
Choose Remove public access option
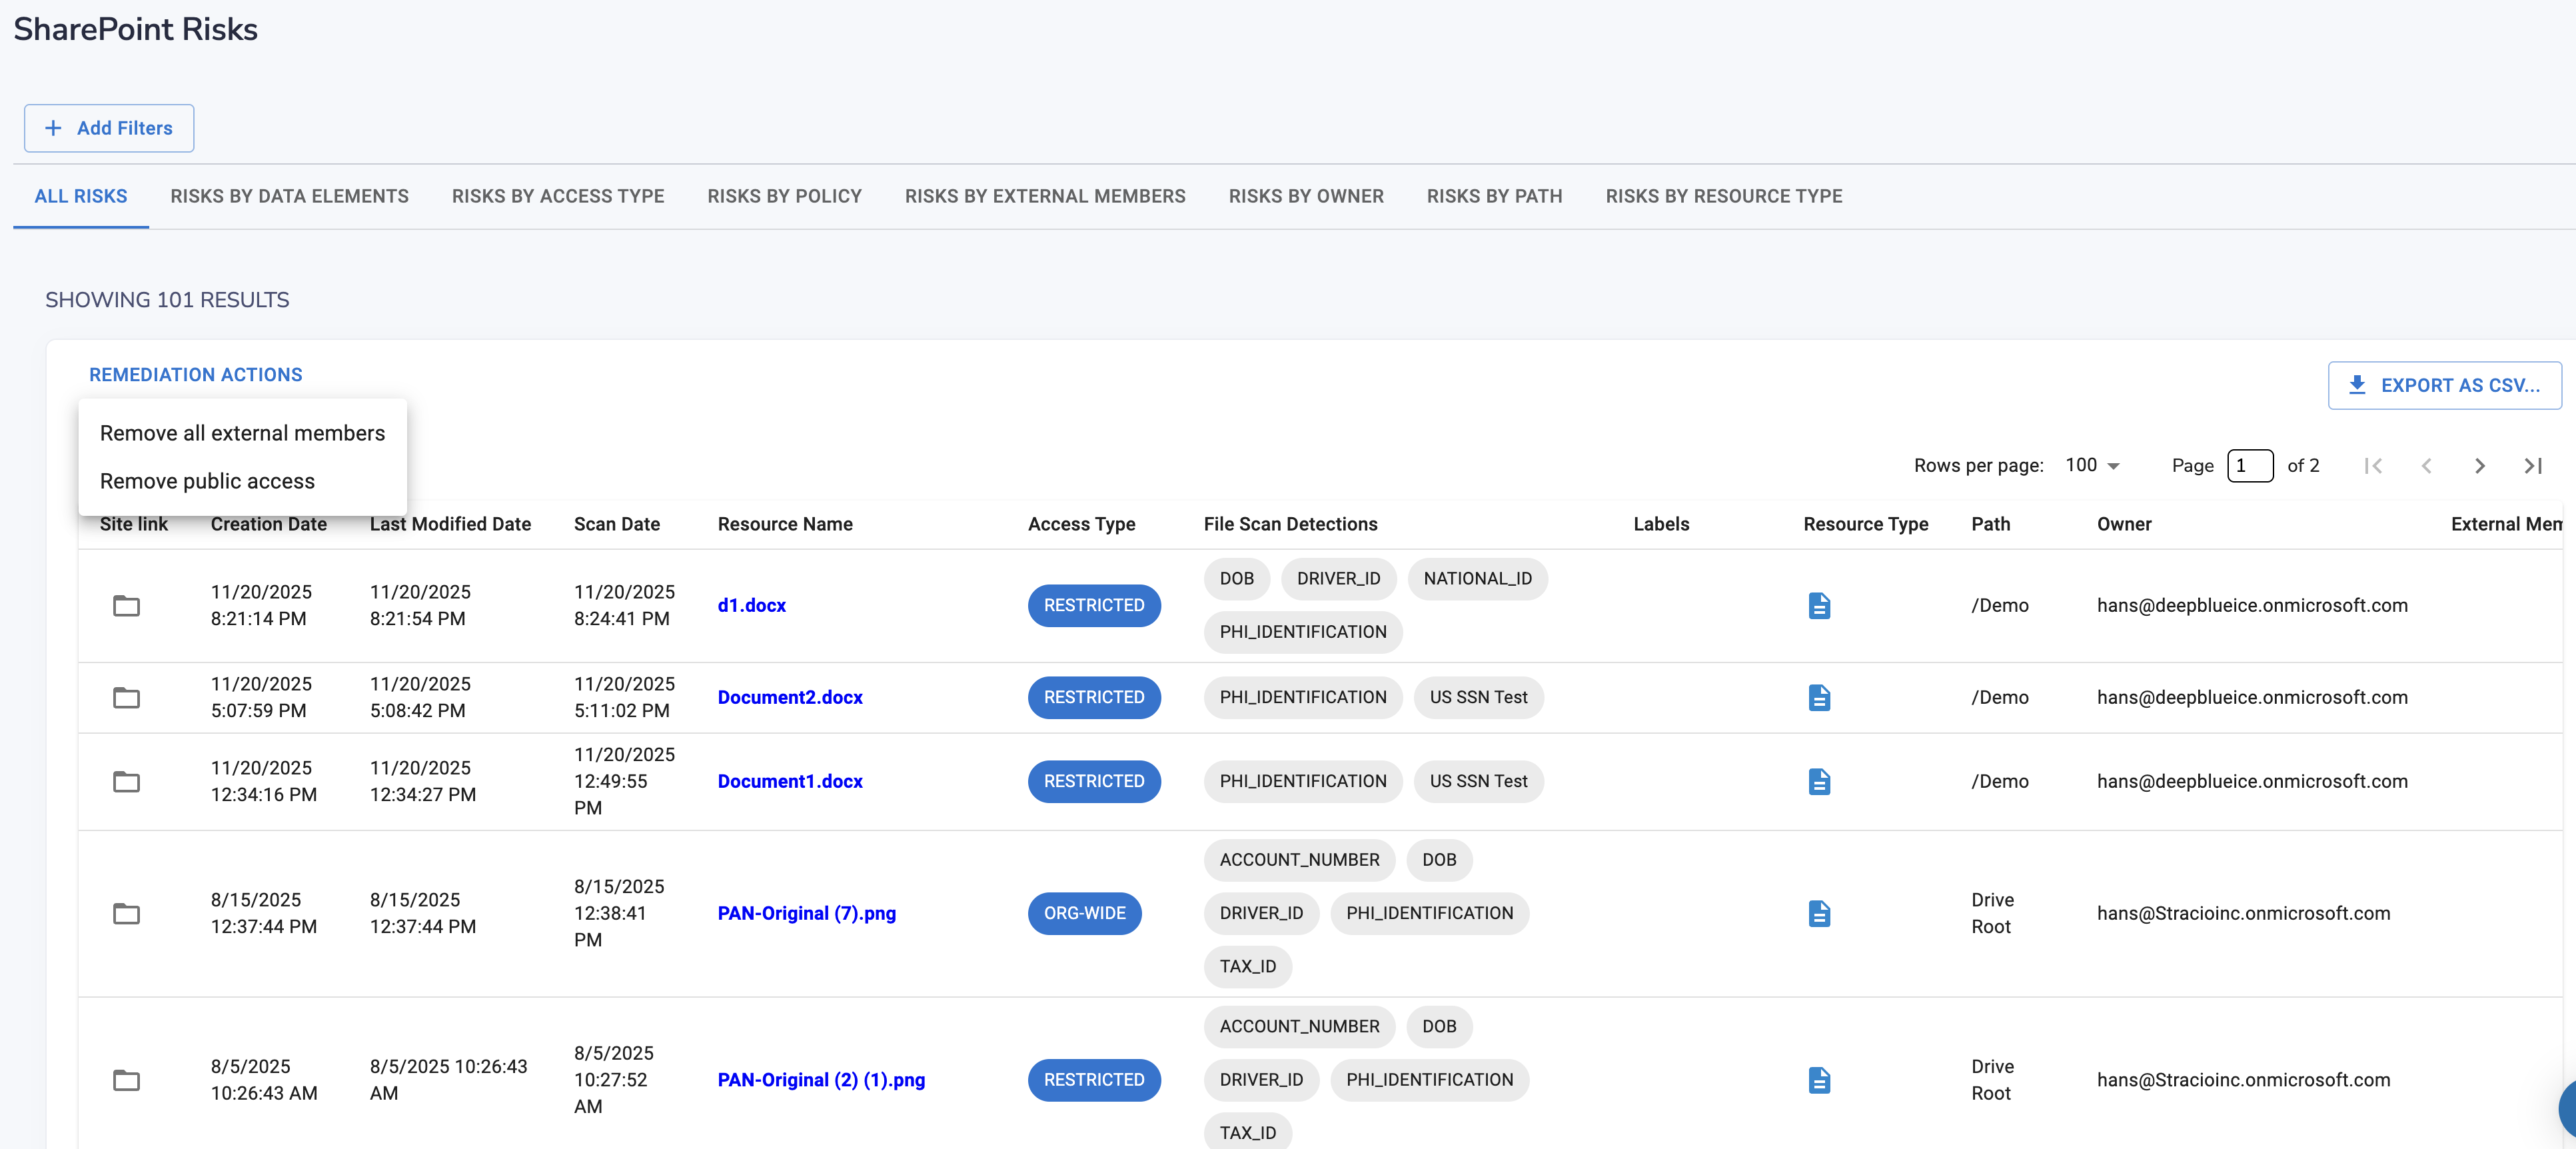point(207,481)
